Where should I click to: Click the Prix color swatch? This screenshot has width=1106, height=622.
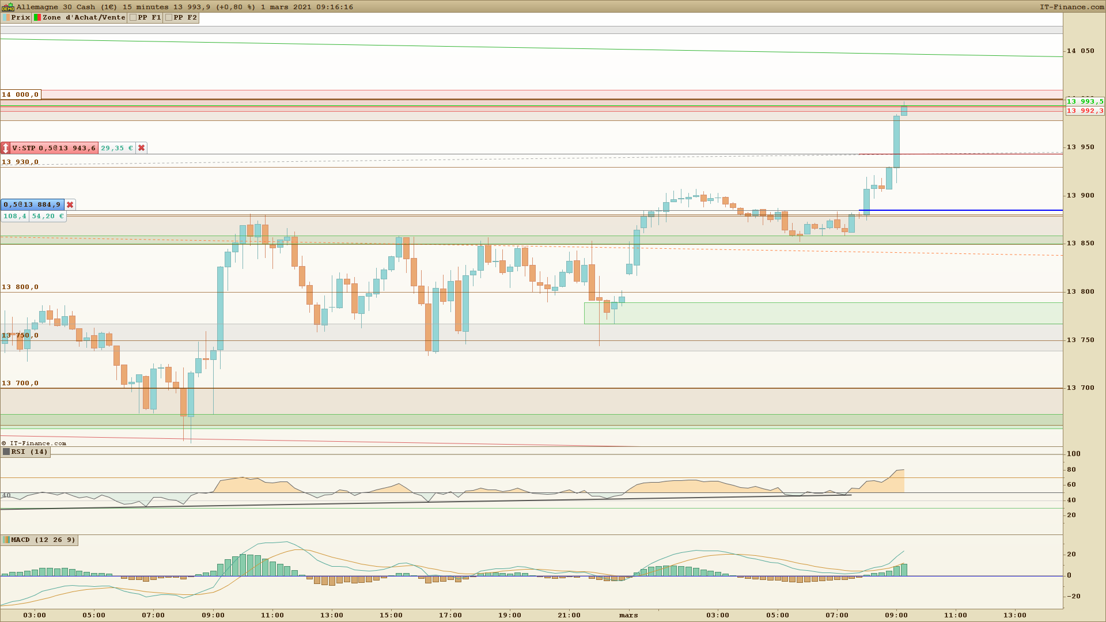point(6,17)
